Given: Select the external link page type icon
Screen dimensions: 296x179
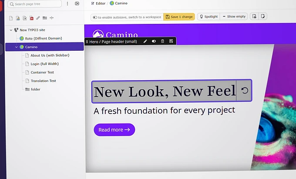Looking at the screenshot, I should 38,18.
